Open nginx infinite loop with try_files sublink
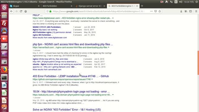This screenshot has width=199, height=112. click(50, 59)
